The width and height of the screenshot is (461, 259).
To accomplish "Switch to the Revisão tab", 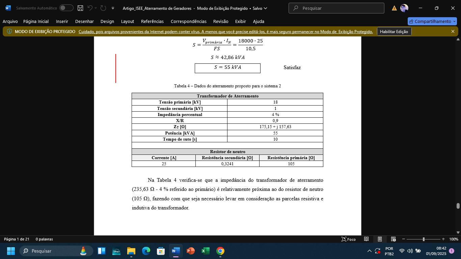I will [221, 21].
